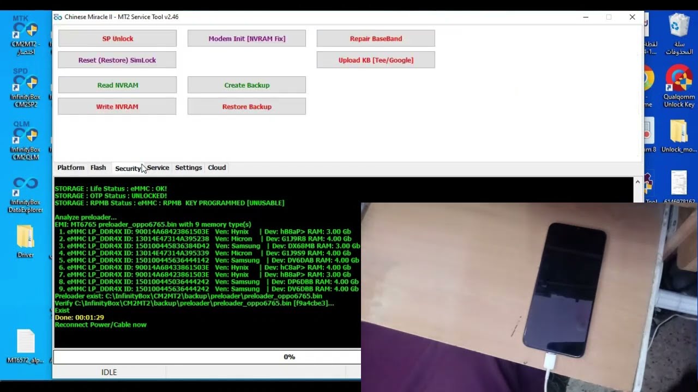Click 'Reconnect Power/Cable now' log line

click(x=101, y=324)
